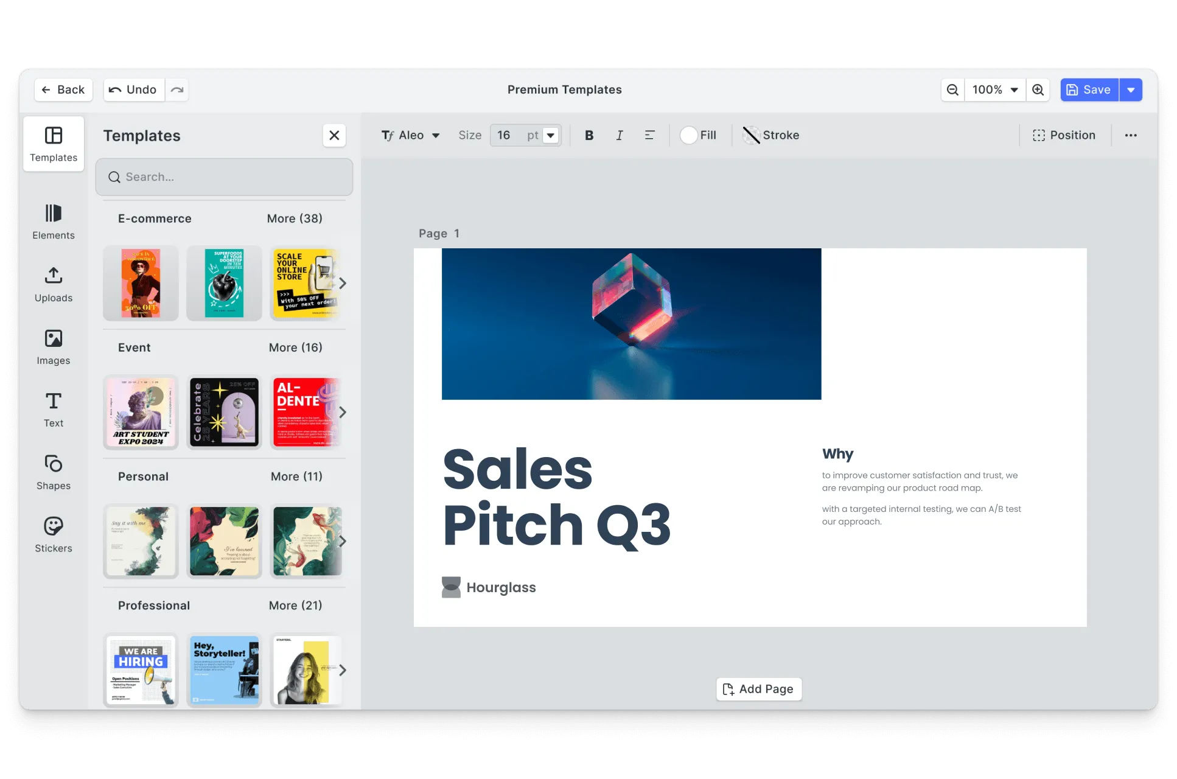Open the Text sidebar tab
Viewport: 1177px width, 779px height.
click(54, 410)
